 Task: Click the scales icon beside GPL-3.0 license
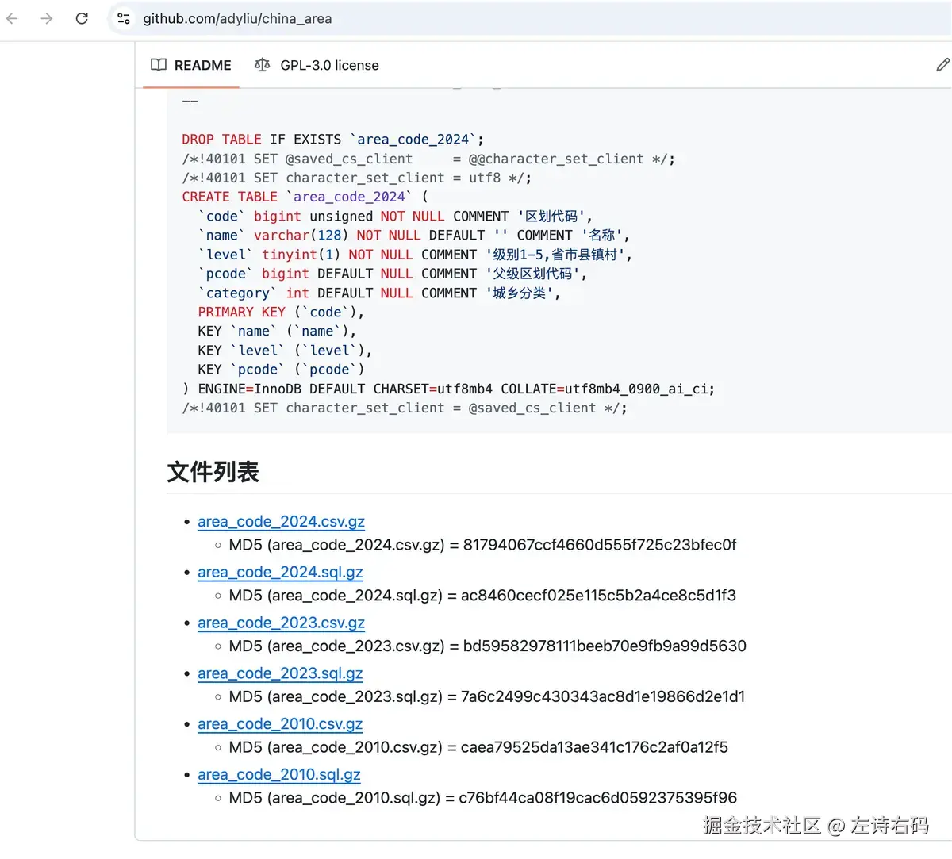pyautogui.click(x=263, y=65)
